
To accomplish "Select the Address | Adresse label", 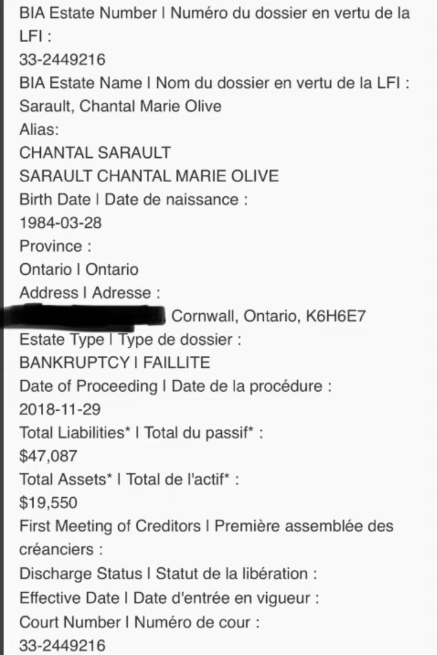I will coord(90,292).
